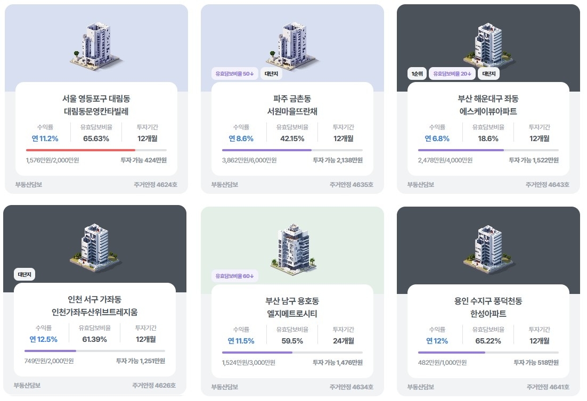Click the red funding progress bar for 대림동문영칸타빌레
The height and width of the screenshot is (401, 587).
(80, 150)
